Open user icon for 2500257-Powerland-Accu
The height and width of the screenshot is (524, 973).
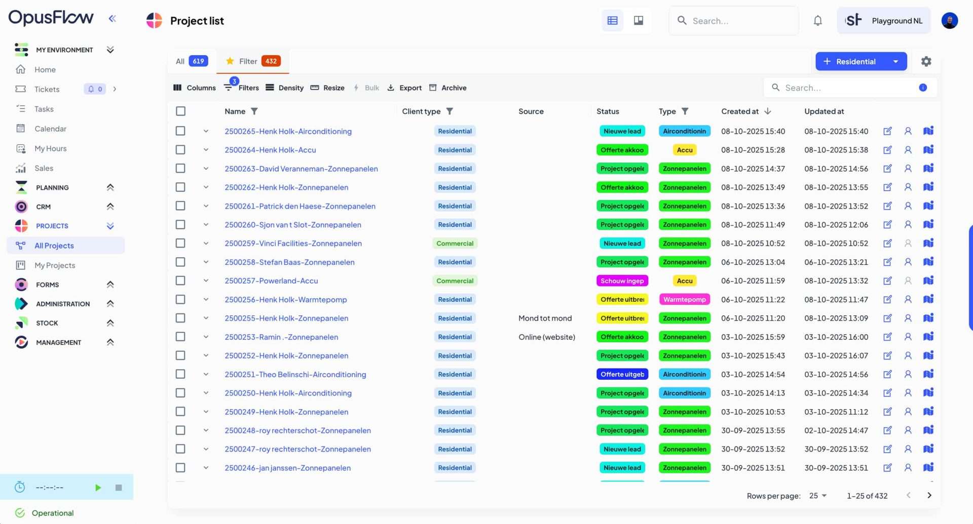tap(908, 280)
